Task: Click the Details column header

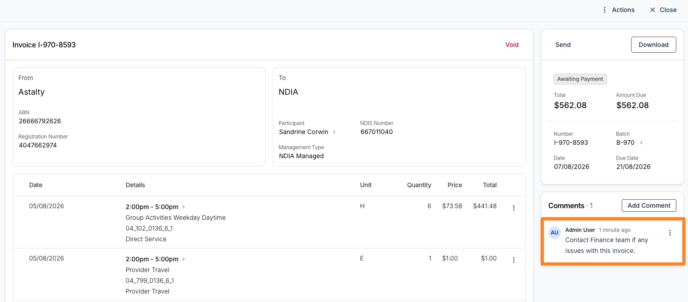Action: [135, 185]
